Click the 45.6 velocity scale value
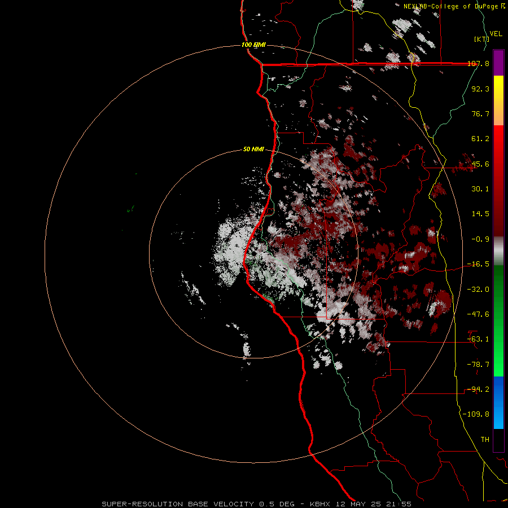Screen dimensions: 508x508 pos(480,164)
